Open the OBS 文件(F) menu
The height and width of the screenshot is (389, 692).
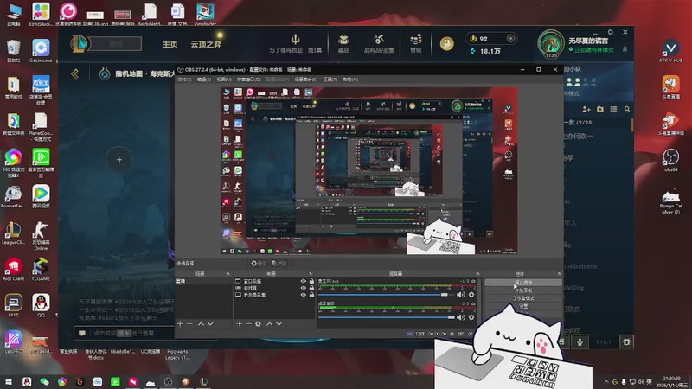tap(184, 80)
